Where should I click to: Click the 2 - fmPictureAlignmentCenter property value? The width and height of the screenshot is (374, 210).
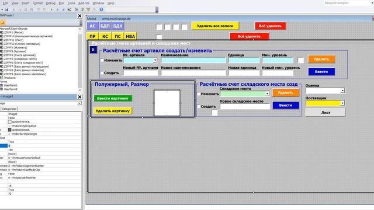26,166
